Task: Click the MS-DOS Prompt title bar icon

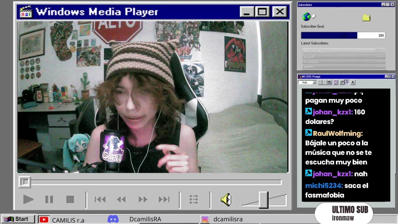Action: (x=300, y=77)
